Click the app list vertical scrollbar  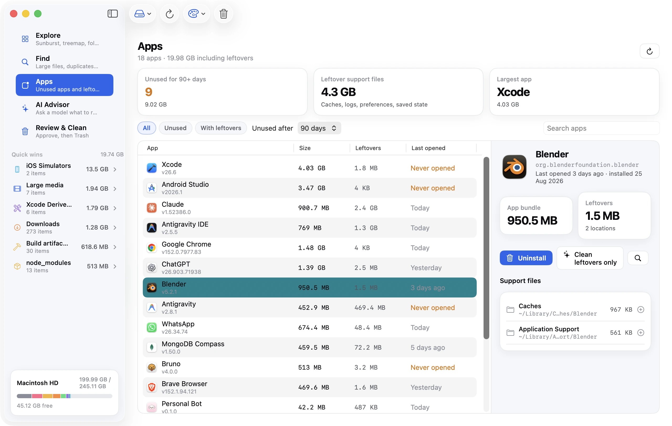pos(486,248)
